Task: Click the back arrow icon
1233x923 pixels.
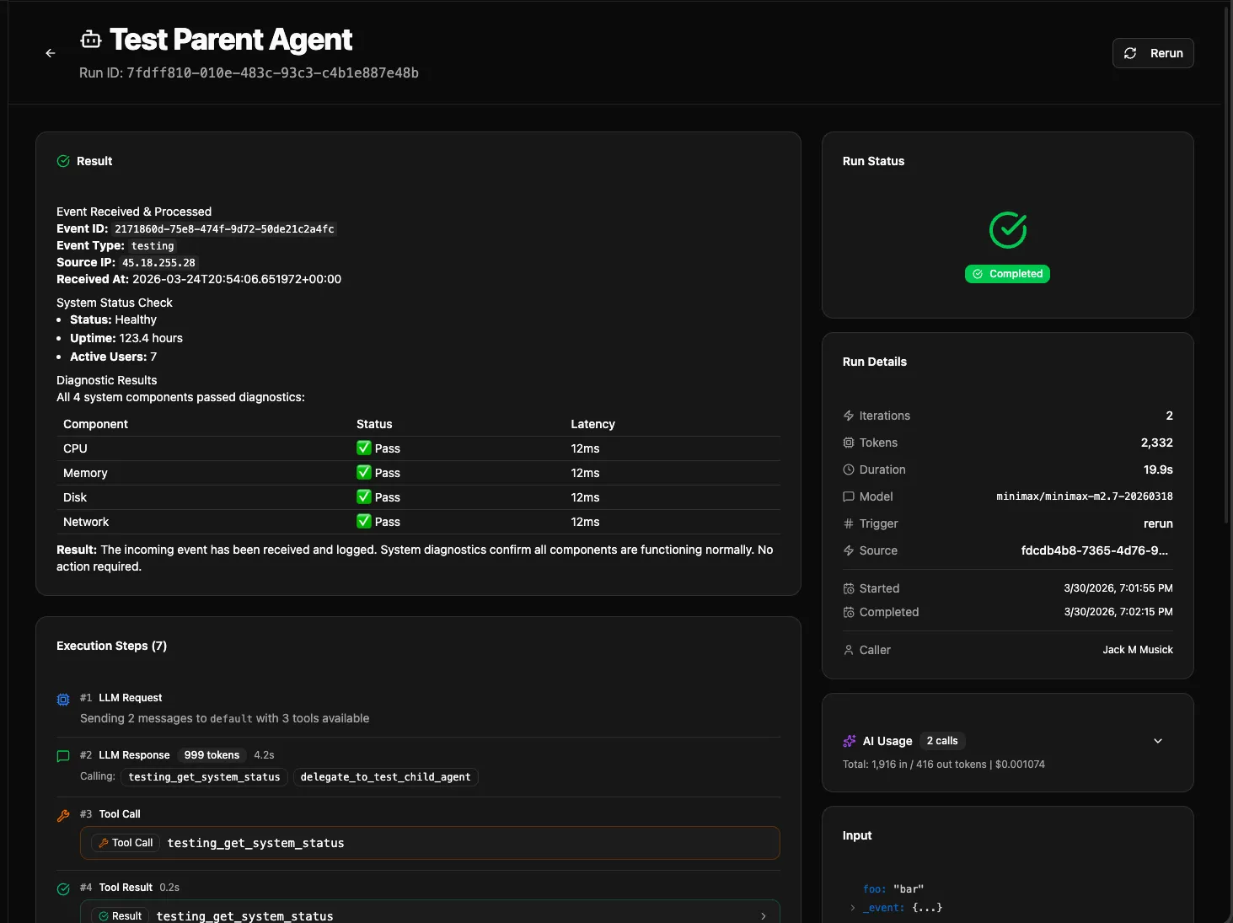Action: point(51,53)
